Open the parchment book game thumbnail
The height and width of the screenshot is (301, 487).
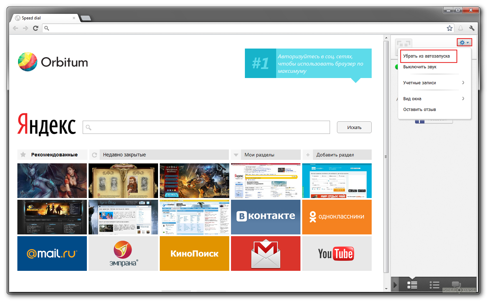(x=123, y=181)
